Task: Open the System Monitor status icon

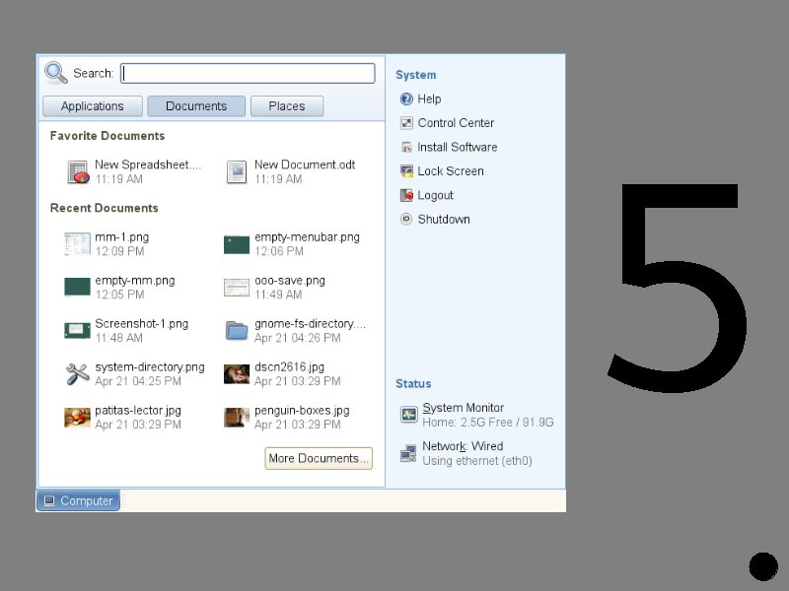Action: point(408,415)
